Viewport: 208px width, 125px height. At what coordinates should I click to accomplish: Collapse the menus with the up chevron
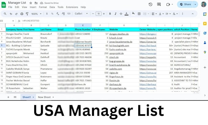(193, 14)
